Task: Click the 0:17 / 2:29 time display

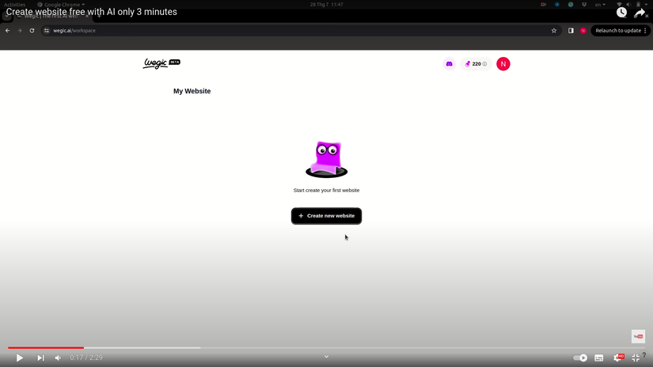Action: tap(86, 358)
